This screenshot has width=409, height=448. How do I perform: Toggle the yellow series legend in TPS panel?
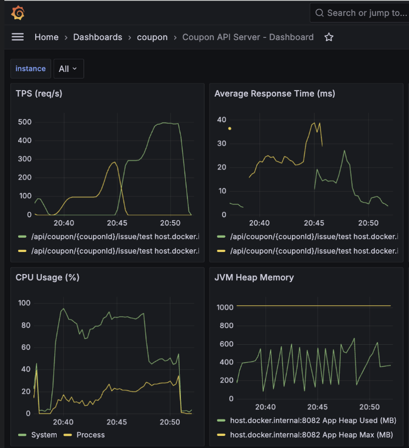[113, 251]
